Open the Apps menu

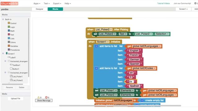[37, 3]
